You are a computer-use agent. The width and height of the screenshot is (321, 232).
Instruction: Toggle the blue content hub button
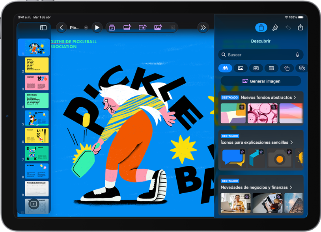(x=261, y=28)
